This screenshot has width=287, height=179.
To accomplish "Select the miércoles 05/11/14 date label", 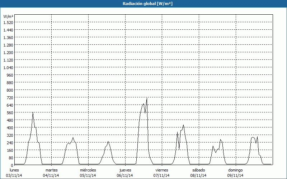I will [x=88, y=173].
